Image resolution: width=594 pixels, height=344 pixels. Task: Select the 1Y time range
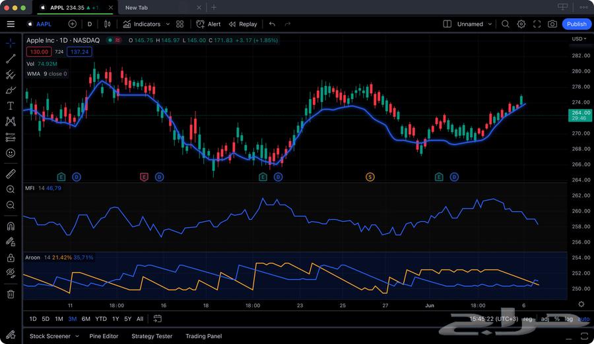point(115,319)
